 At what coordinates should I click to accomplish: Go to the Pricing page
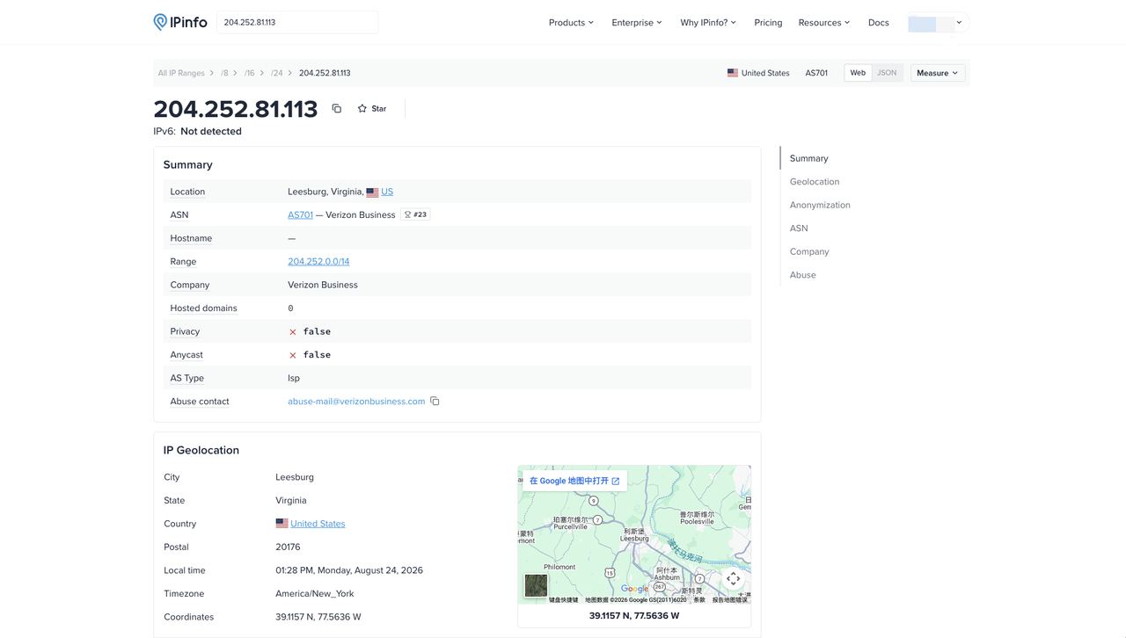[768, 22]
